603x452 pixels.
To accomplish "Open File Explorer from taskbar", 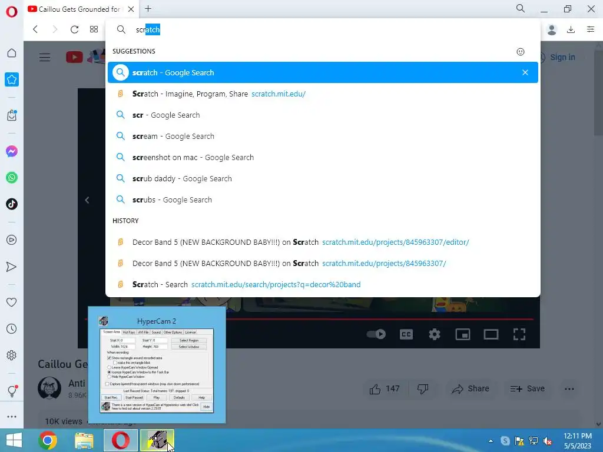I will (84, 440).
